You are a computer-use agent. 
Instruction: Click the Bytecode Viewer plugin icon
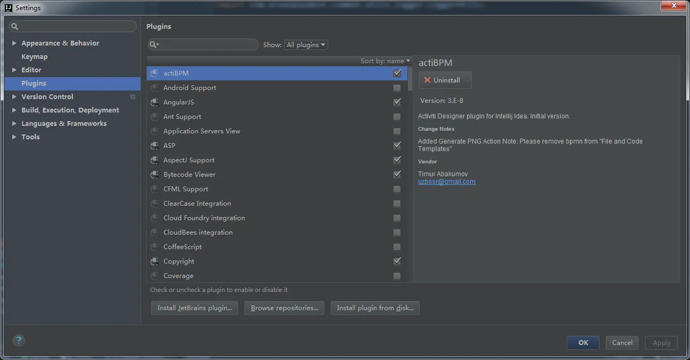tap(154, 175)
